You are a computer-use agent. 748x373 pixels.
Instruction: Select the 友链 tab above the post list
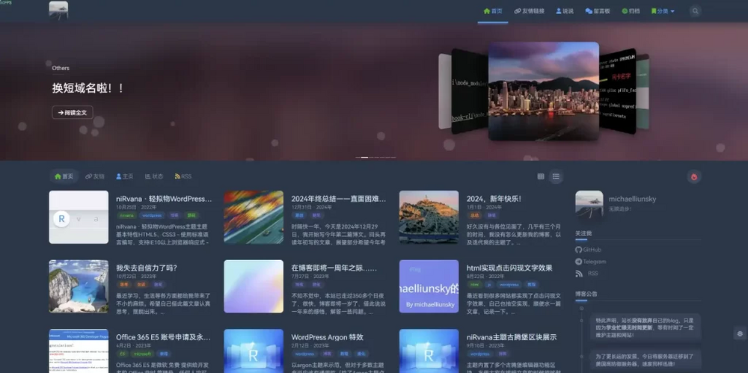(95, 176)
